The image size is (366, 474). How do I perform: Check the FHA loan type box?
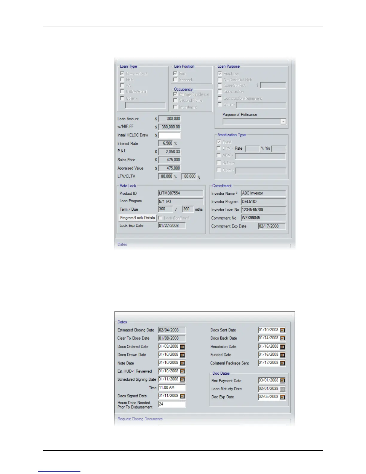point(122,80)
